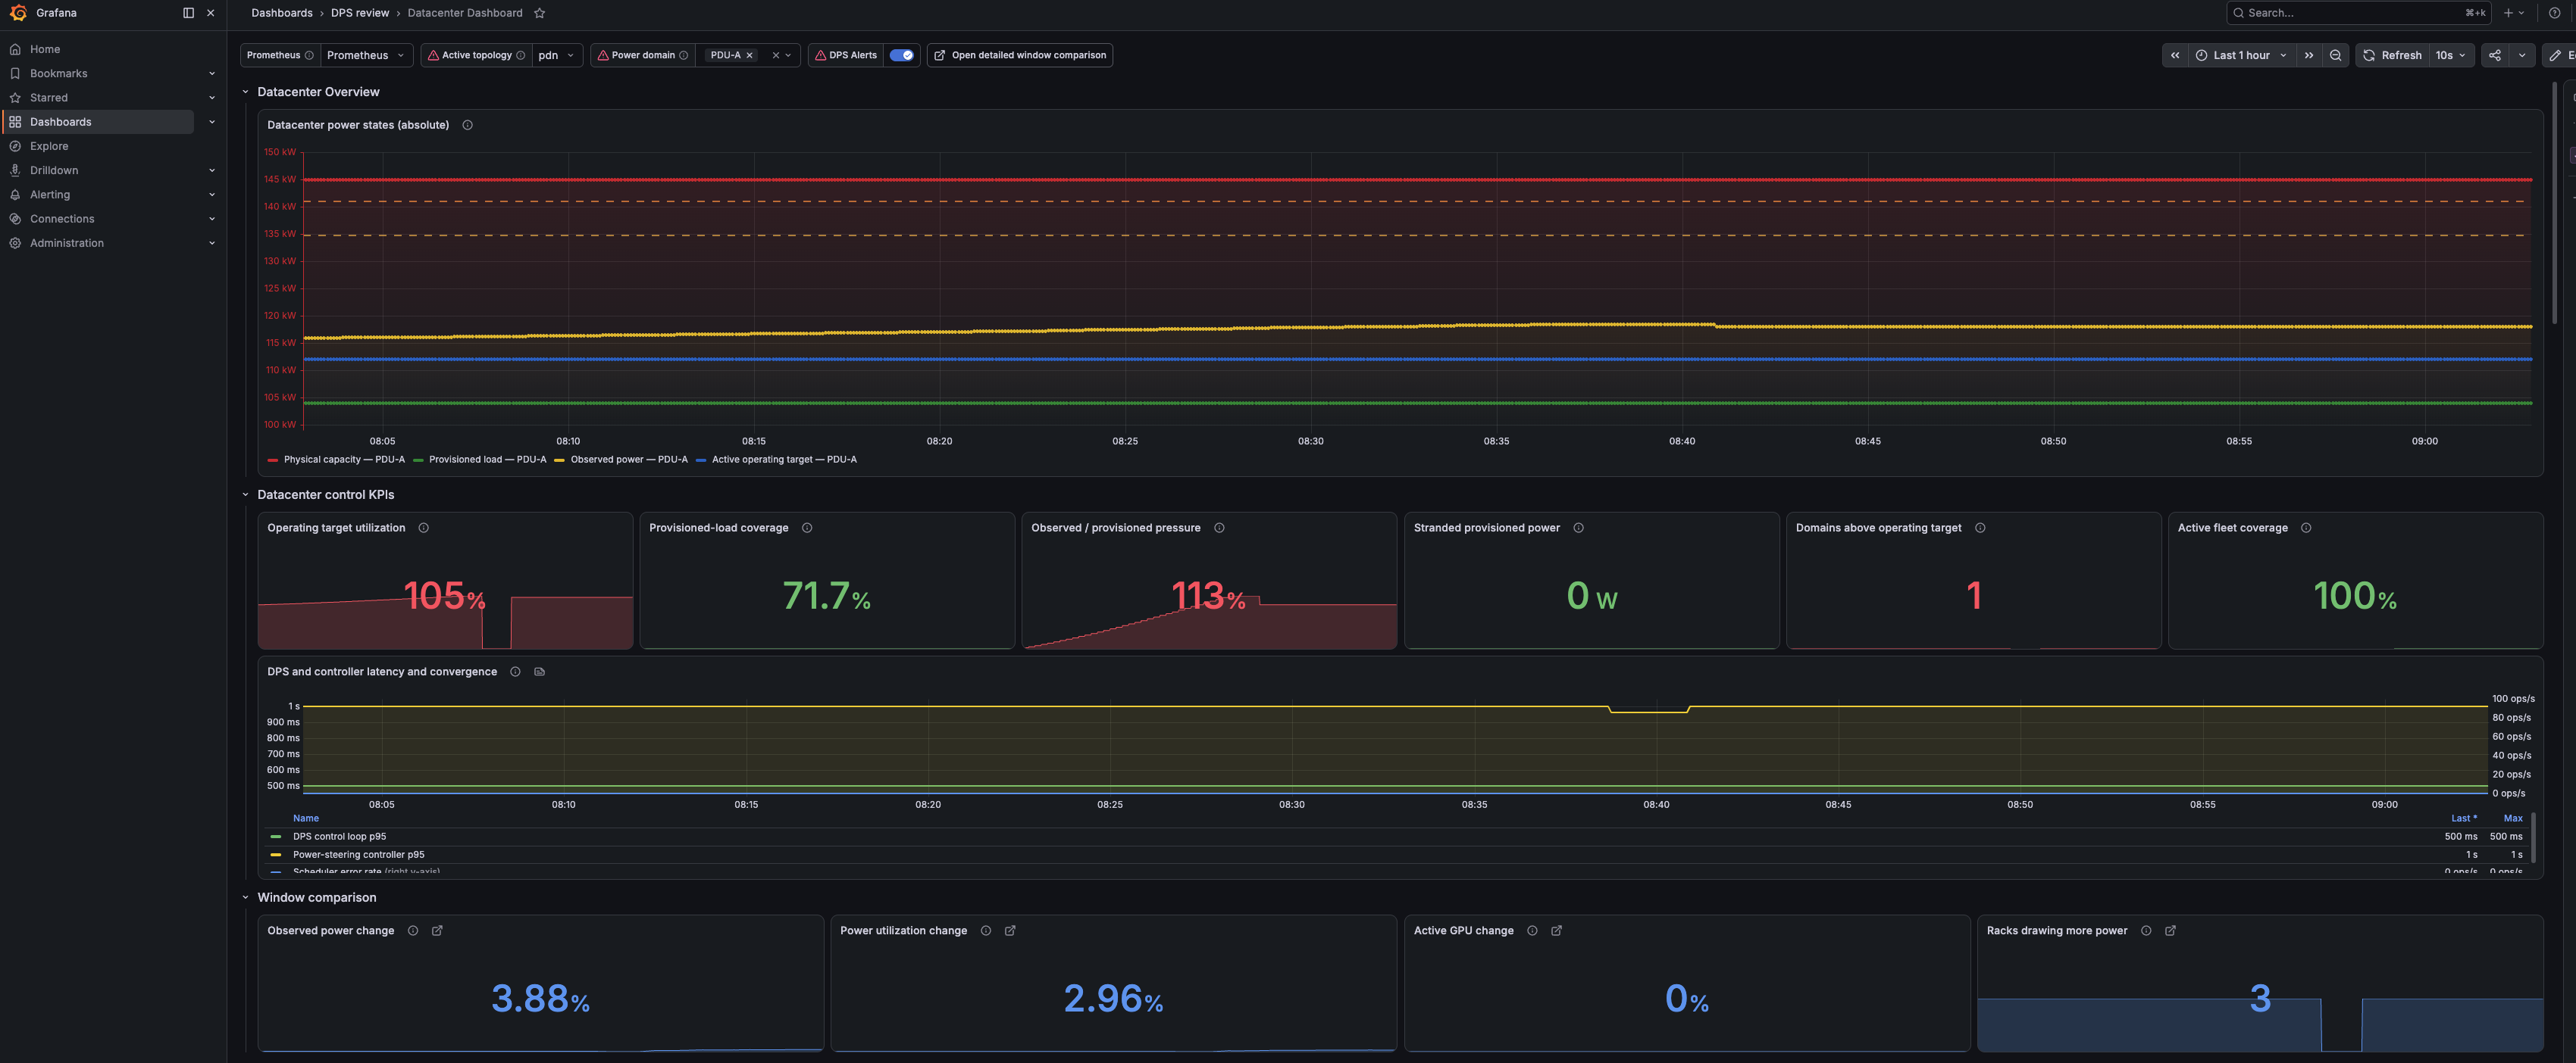Click the Grafana logo icon

tap(17, 13)
